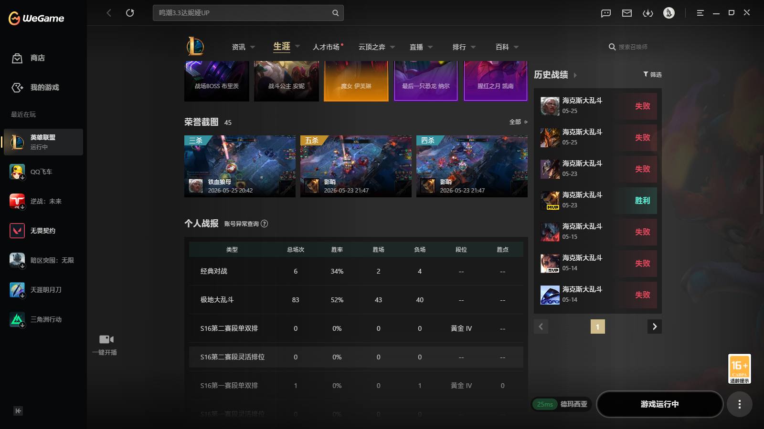The width and height of the screenshot is (764, 429).
Task: Refresh the page with reload icon
Action: coord(130,13)
